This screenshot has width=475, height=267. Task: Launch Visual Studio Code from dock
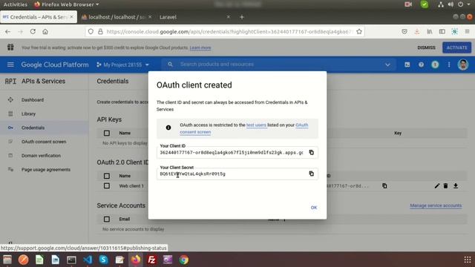(88, 260)
